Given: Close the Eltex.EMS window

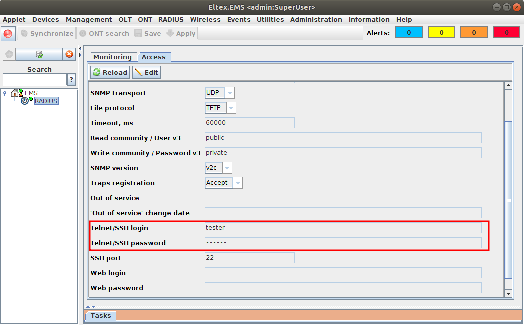Looking at the screenshot, I should point(517,7).
